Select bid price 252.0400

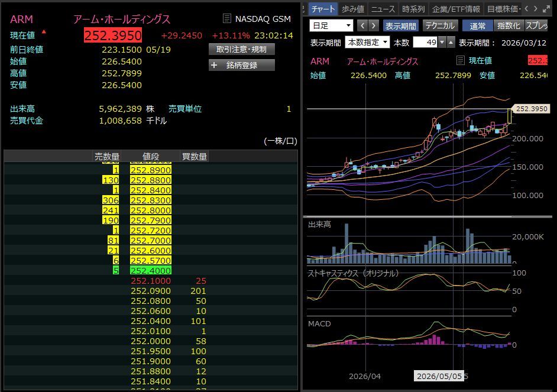click(151, 321)
